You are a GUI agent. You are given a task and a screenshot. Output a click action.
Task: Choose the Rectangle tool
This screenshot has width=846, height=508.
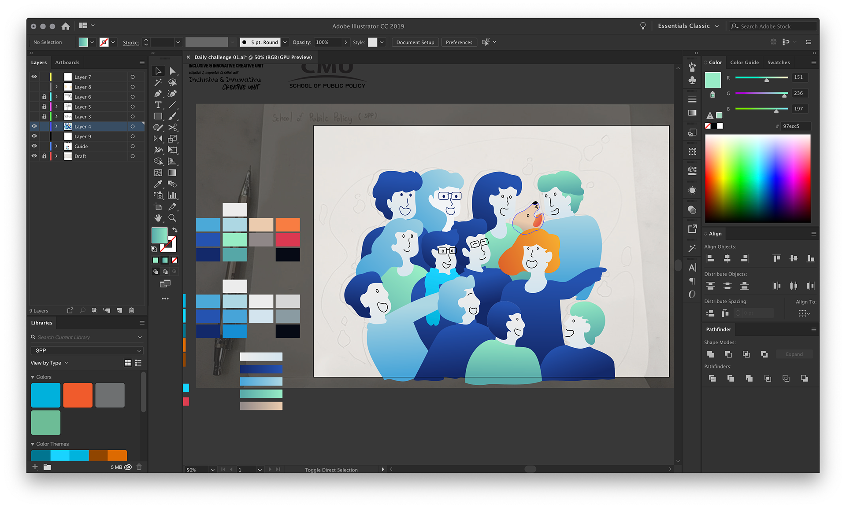point(158,116)
